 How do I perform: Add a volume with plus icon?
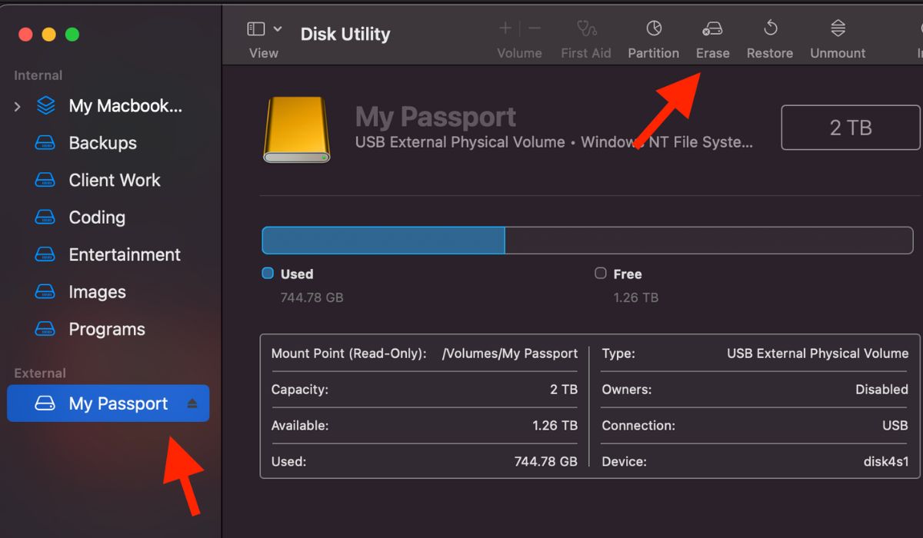pyautogui.click(x=505, y=28)
